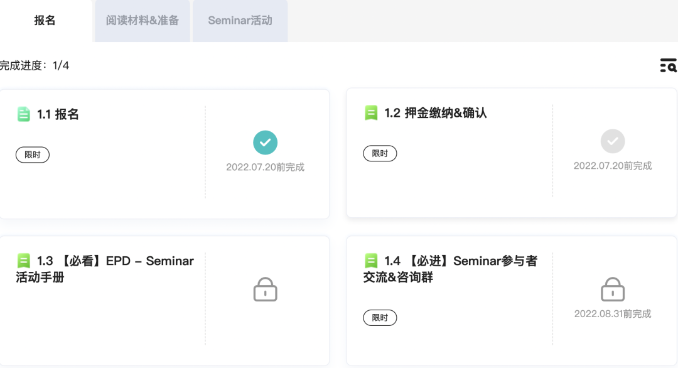Click the green icon beside 1.2 押金缴纳&确认

coord(371,113)
